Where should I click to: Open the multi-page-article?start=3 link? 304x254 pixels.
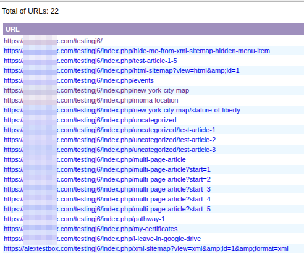coord(107,189)
